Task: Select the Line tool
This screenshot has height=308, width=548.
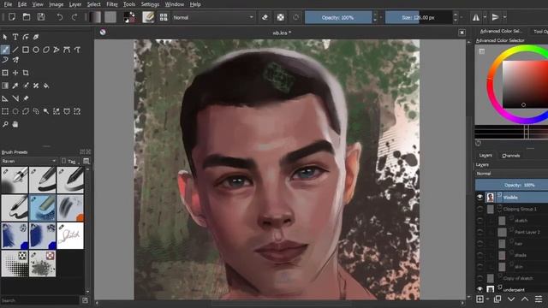Action: [x=15, y=50]
